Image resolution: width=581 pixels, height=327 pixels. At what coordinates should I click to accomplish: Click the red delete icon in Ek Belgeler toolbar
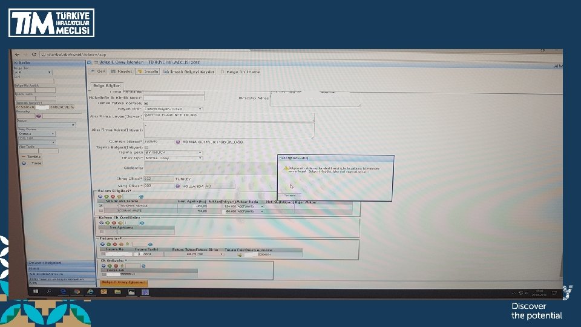116,266
